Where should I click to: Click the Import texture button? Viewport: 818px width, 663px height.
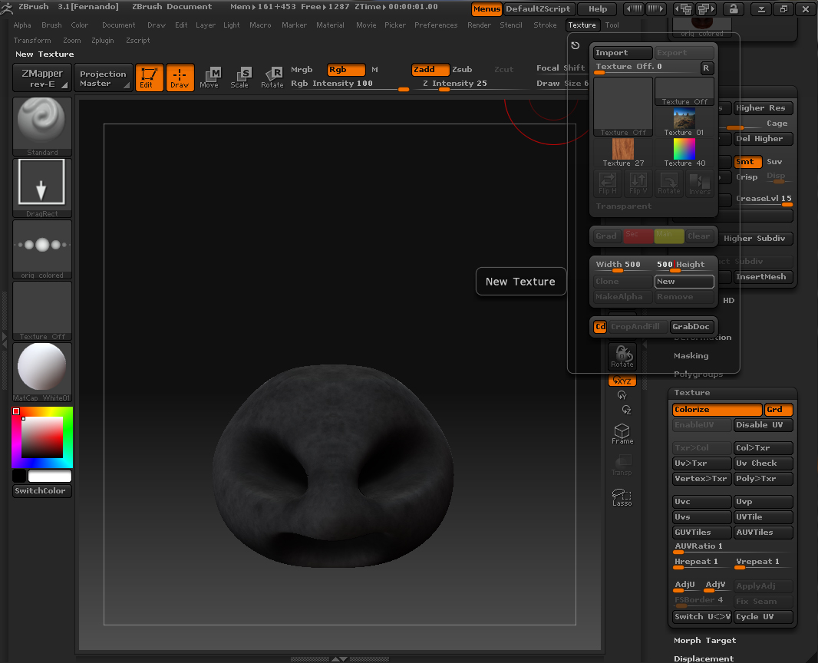click(x=622, y=53)
